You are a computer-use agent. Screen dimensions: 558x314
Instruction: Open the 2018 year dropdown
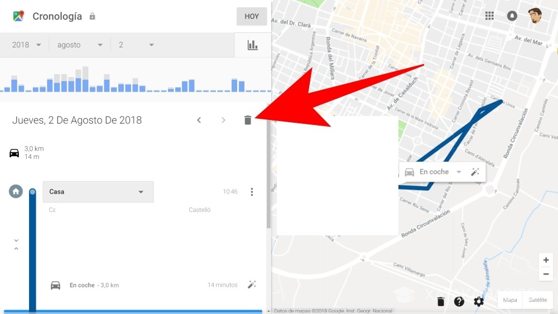(26, 45)
